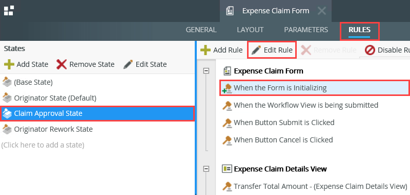Select Claim Approval State row
Screen dimensions: 410x195
pos(97,113)
